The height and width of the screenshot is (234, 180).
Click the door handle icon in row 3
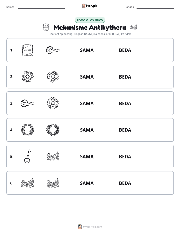pyautogui.click(x=27, y=103)
